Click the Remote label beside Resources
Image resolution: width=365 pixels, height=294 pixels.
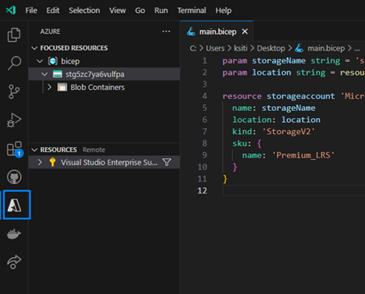pos(93,149)
